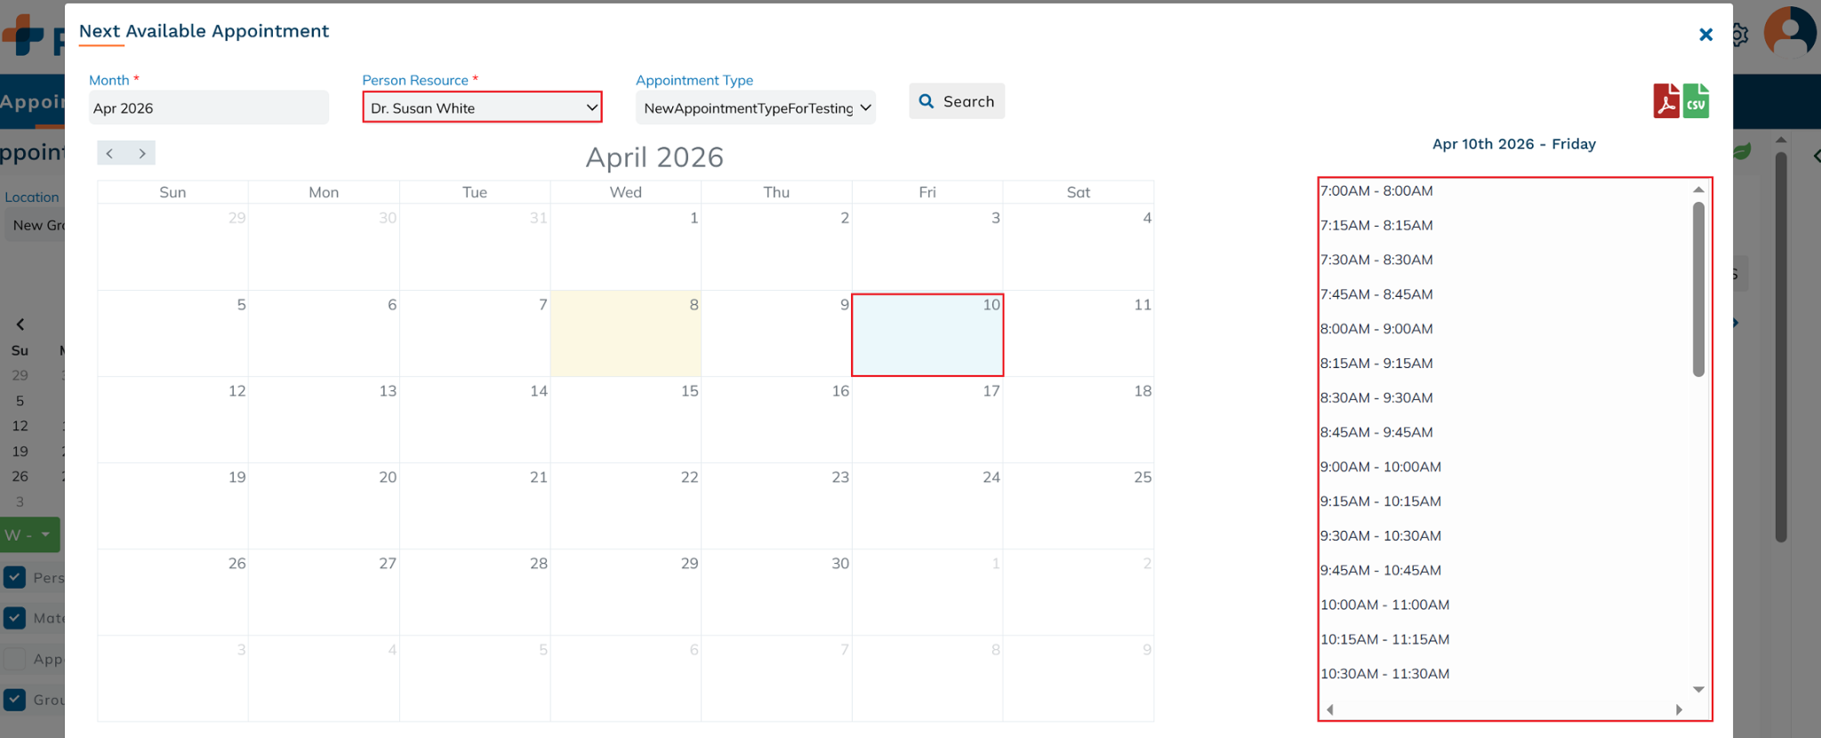Go to next month in calendar
Image resolution: width=1821 pixels, height=738 pixels.
tap(141, 153)
